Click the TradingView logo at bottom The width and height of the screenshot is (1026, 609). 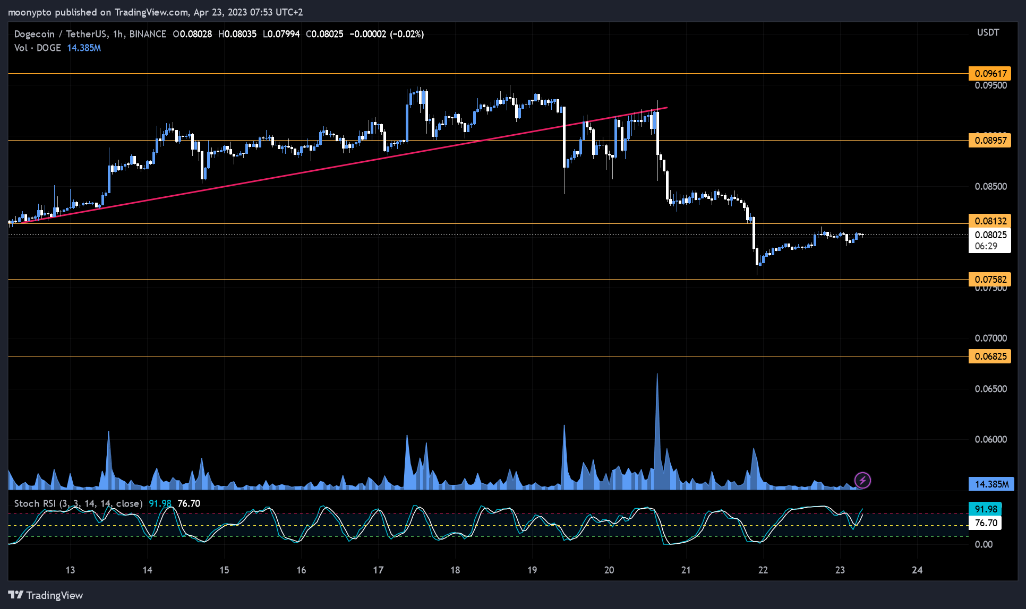tap(46, 595)
